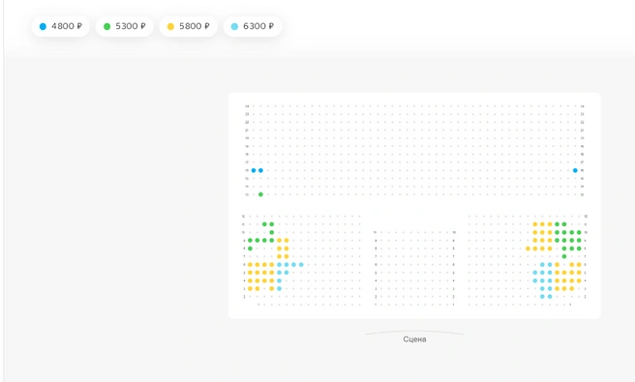Select leftmost light-blue seat in right block row 5

535,273
